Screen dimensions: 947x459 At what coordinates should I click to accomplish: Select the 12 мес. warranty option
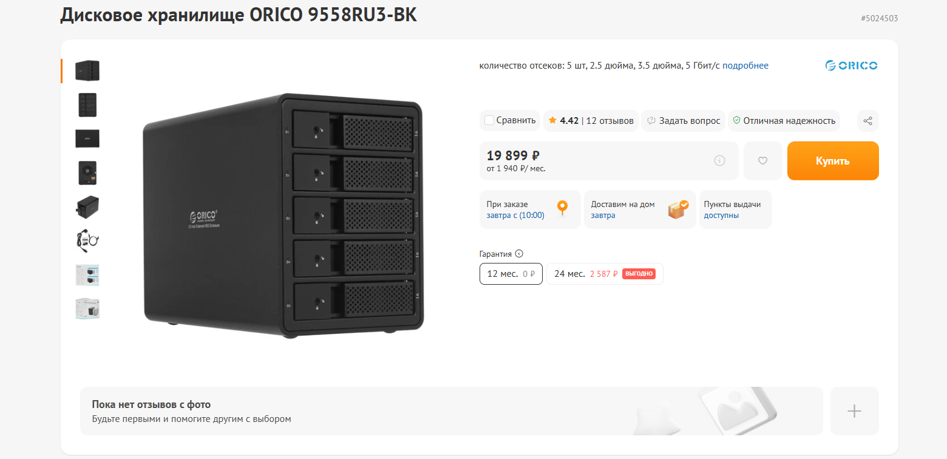click(x=511, y=274)
